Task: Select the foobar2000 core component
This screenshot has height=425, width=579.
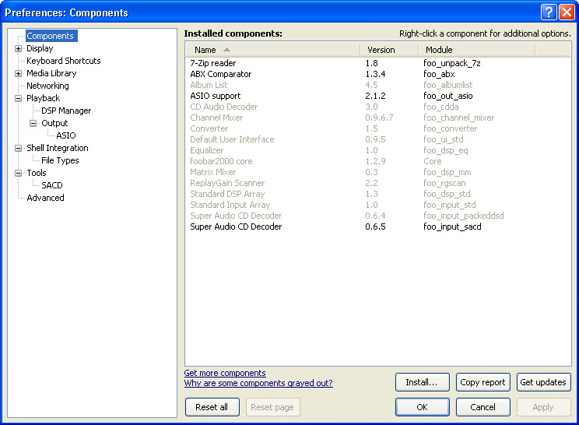Action: click(377, 161)
